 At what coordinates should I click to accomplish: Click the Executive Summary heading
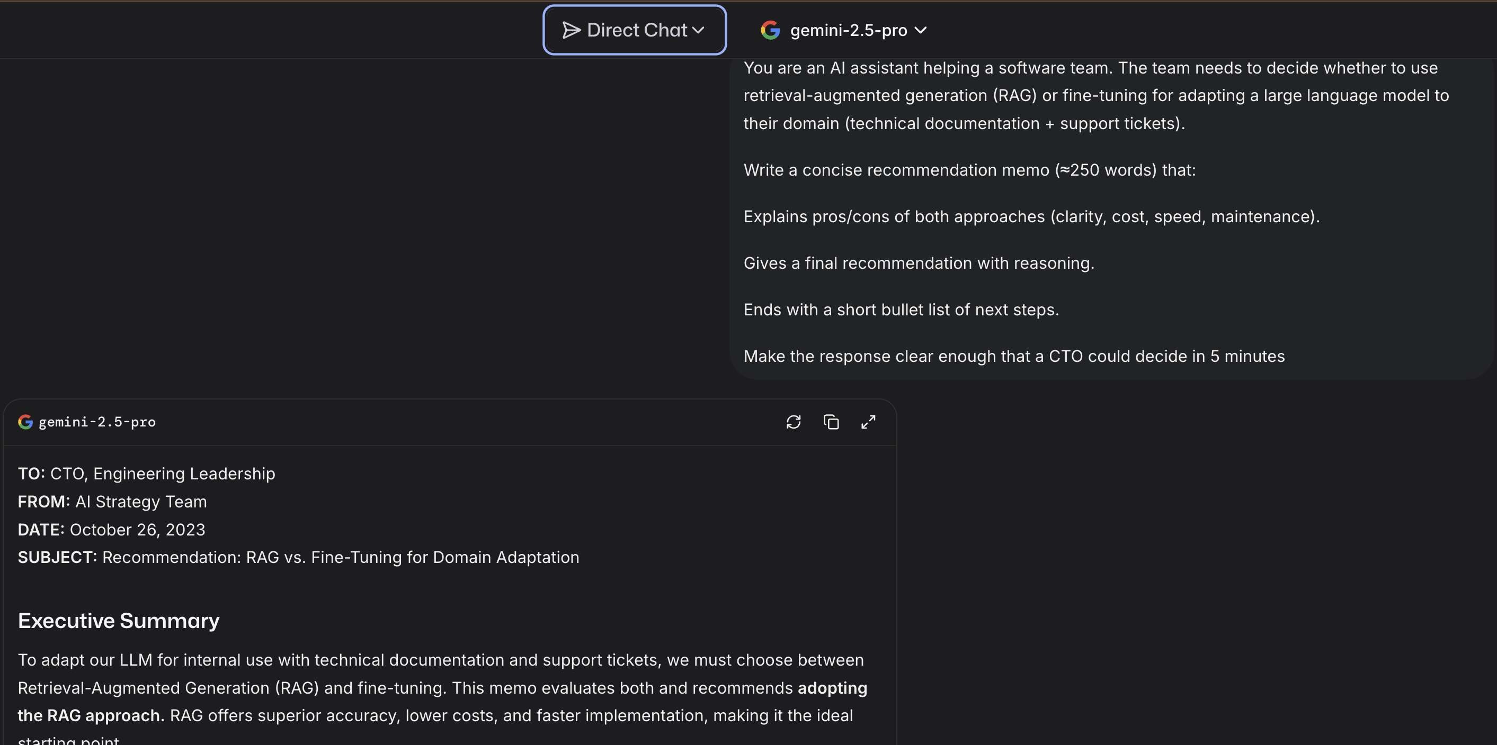click(119, 620)
